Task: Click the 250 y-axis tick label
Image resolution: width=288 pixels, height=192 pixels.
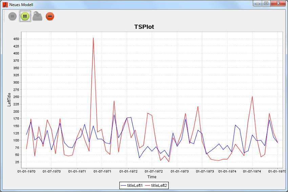Action: point(16,97)
